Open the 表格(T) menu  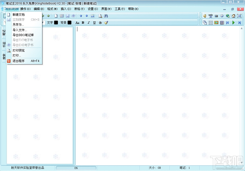tap(79, 9)
